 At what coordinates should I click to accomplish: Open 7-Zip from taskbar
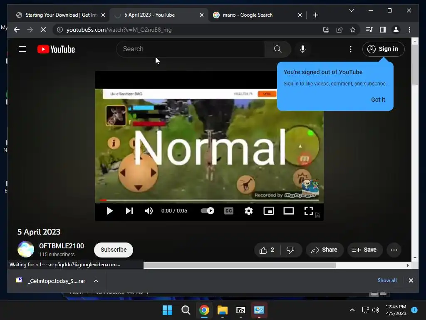241,310
